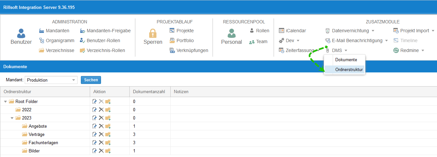This screenshot has height=157, width=437.
Task: Open Zeiterfassung module
Action: [296, 50]
